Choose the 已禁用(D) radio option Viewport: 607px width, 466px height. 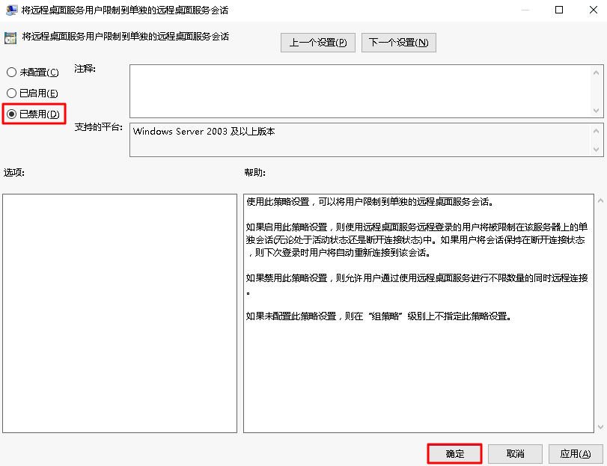(11, 114)
